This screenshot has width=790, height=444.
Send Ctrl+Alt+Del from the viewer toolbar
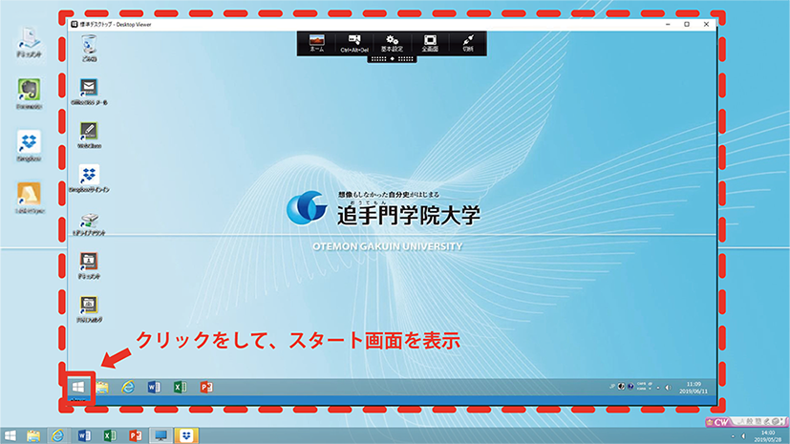[355, 43]
